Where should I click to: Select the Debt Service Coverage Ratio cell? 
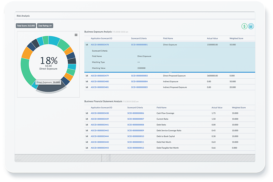169,130
